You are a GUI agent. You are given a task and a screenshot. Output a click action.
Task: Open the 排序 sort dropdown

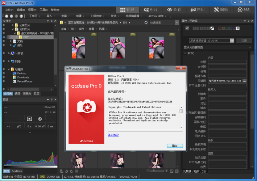point(82,29)
